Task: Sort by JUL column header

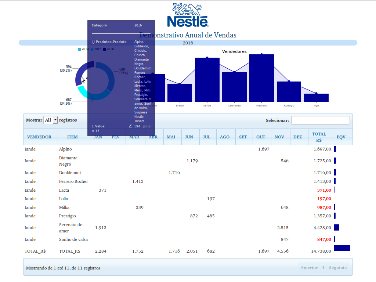Action: [x=208, y=137]
